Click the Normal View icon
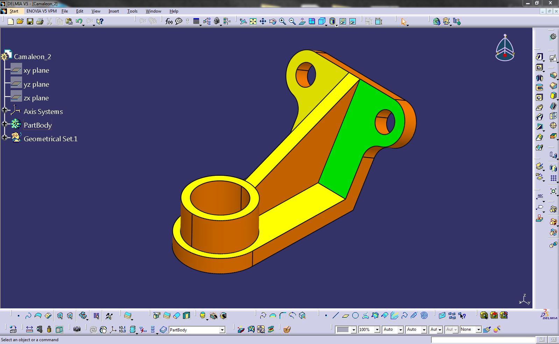 tap(302, 22)
